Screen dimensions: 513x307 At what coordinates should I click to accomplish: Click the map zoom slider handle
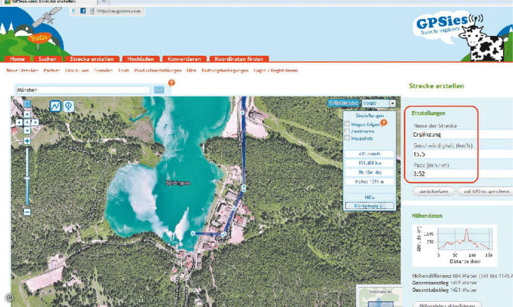(x=27, y=179)
